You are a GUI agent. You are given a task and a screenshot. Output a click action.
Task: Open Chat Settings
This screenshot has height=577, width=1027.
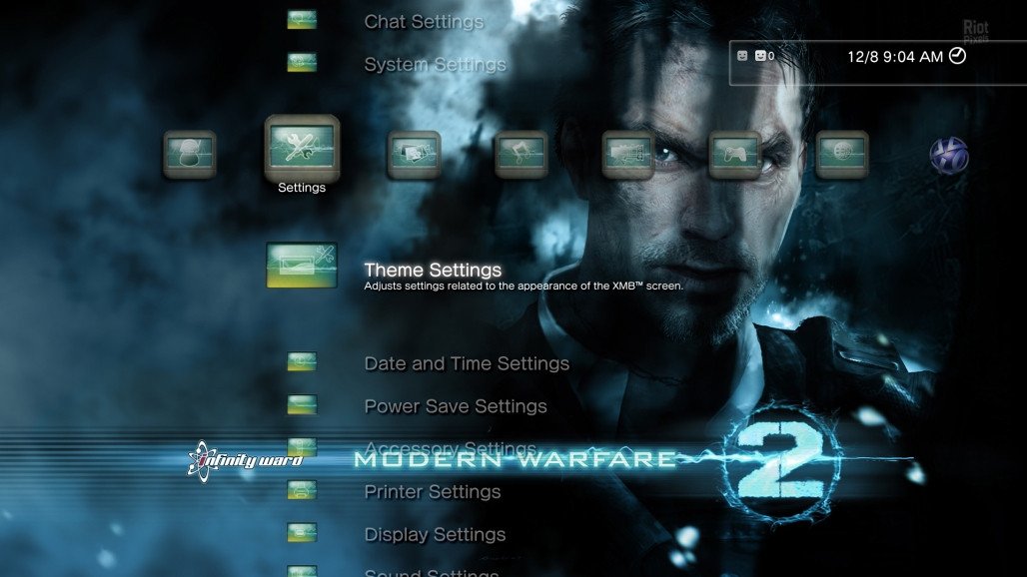(x=424, y=21)
